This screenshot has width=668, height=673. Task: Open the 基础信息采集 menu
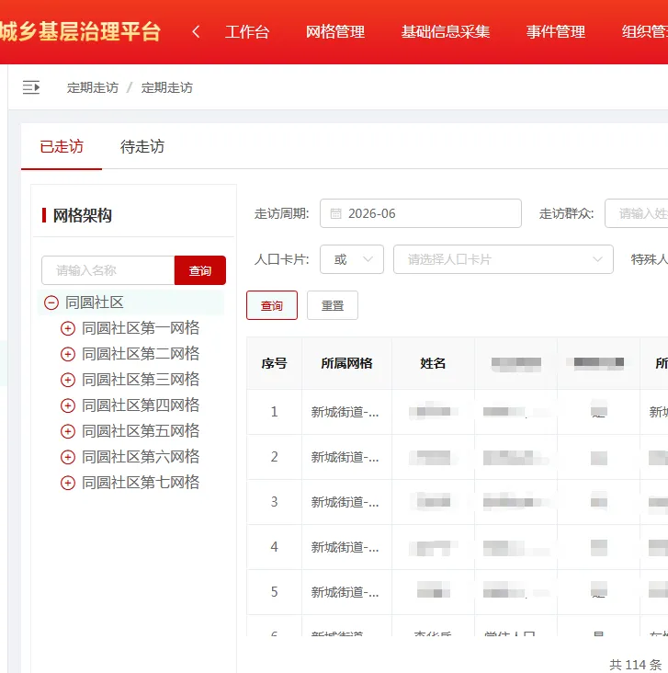446,32
